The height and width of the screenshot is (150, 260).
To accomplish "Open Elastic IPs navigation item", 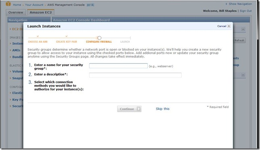I will click(x=18, y=93).
